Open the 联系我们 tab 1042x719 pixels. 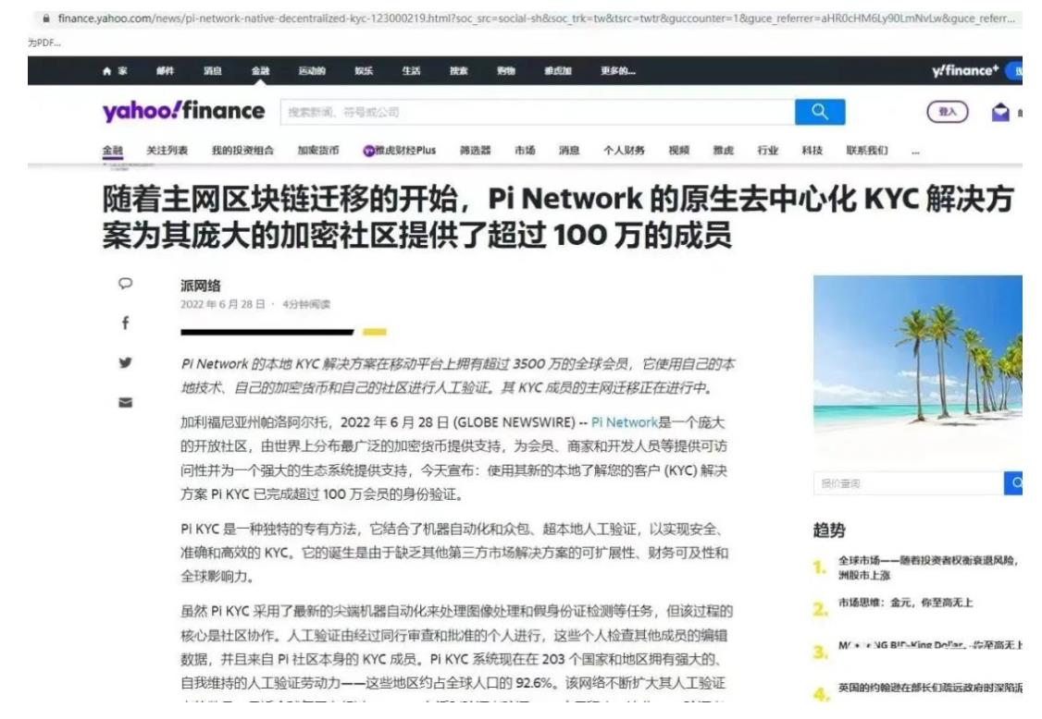coord(866,151)
